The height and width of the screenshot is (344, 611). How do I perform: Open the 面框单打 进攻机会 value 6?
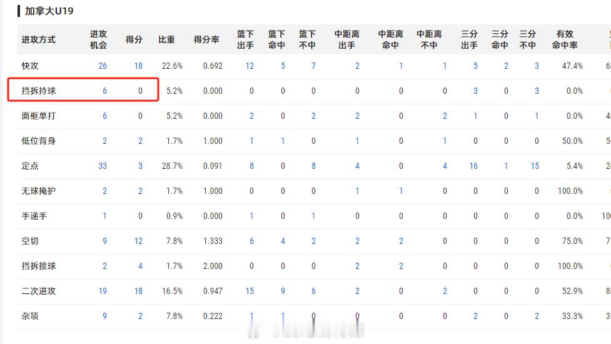(x=104, y=116)
